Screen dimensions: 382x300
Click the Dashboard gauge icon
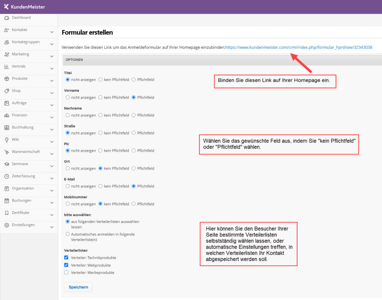[x=7, y=18]
